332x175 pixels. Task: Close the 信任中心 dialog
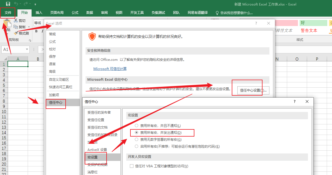point(307,102)
